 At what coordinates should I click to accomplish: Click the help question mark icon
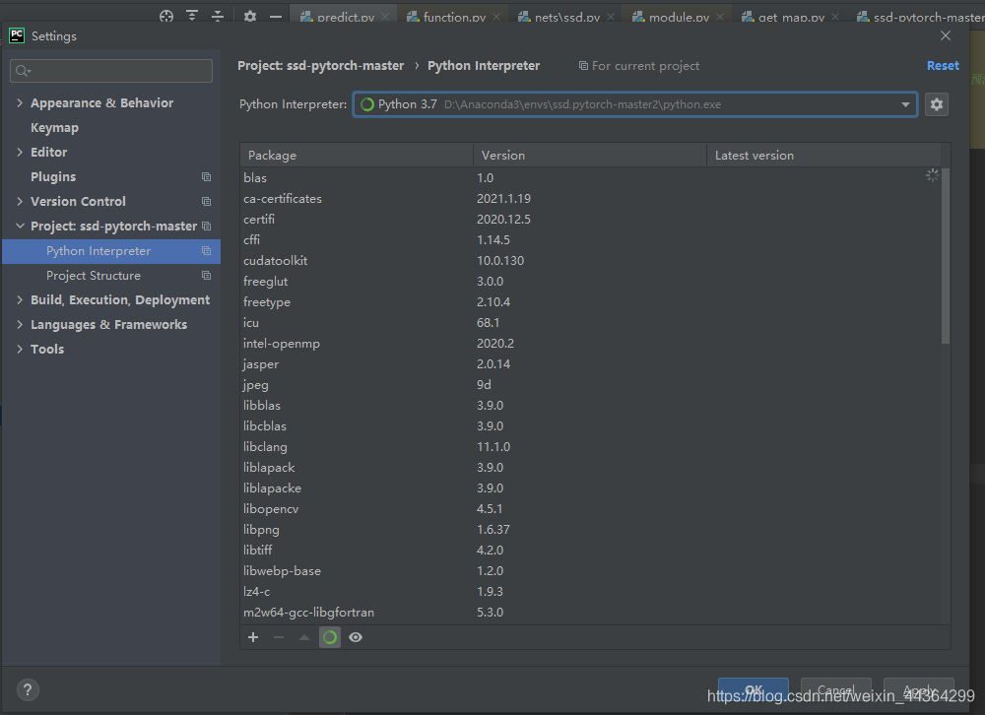(x=27, y=689)
